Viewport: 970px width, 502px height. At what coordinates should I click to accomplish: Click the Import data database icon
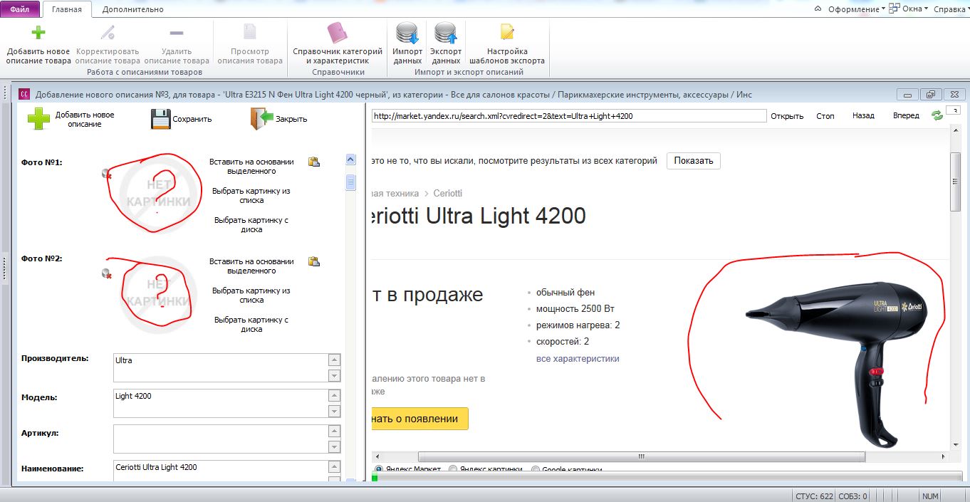pos(407,33)
